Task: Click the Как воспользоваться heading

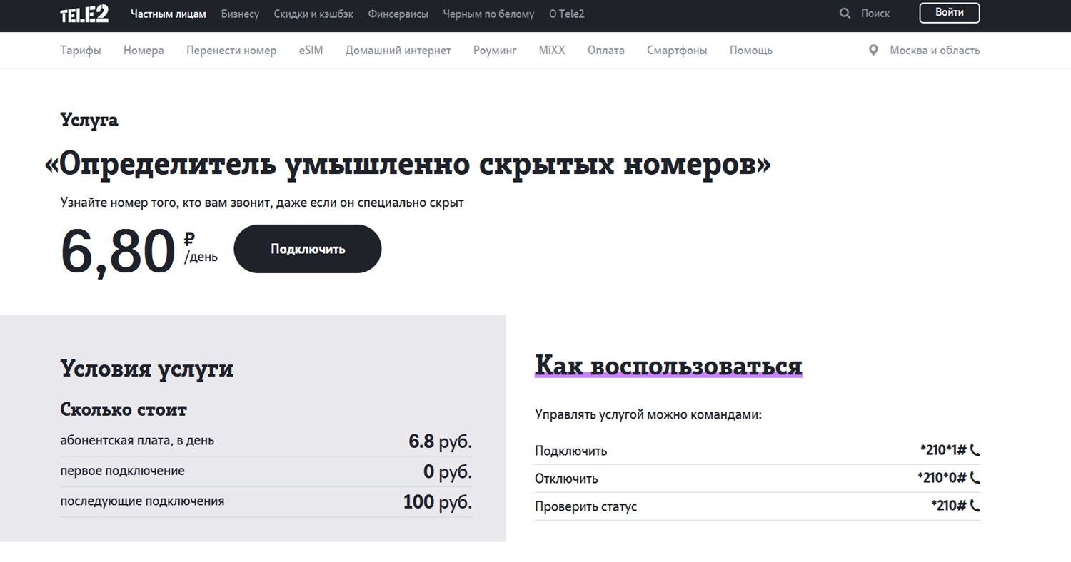Action: pos(668,365)
